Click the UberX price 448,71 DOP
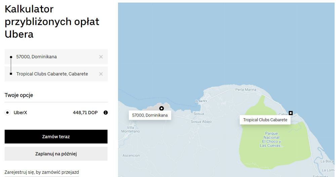 click(x=85, y=113)
